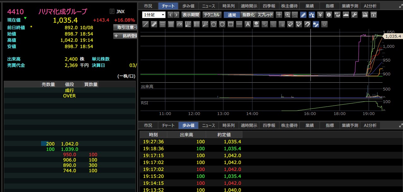Select the erase-all drawings tool
Screen dimensions: 403x192
click(x=299, y=24)
